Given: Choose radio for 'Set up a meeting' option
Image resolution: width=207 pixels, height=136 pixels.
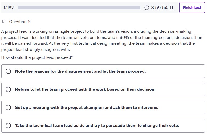Looking at the screenshot, I should pyautogui.click(x=8, y=108).
